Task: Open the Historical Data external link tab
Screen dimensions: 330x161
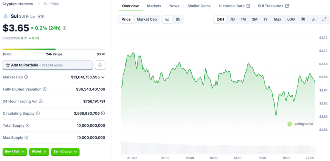Action: (x=235, y=6)
